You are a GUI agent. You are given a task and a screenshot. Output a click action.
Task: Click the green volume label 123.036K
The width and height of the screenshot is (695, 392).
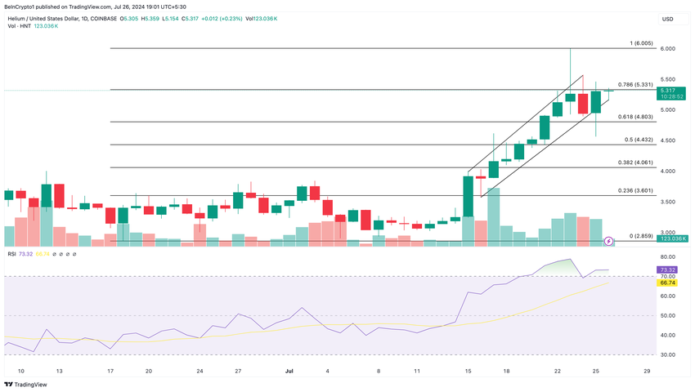pos(671,238)
